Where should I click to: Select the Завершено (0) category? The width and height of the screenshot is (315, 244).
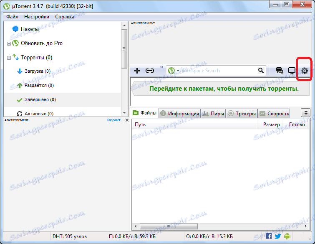[62, 100]
